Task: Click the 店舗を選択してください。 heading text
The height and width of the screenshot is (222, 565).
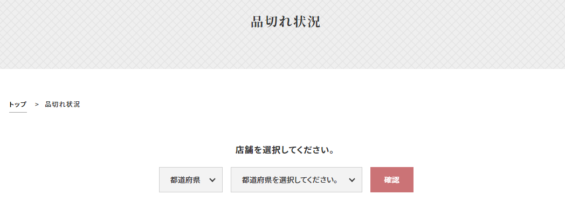Action: (x=285, y=150)
